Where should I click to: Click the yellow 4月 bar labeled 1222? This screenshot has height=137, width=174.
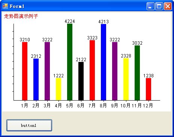[58, 89]
